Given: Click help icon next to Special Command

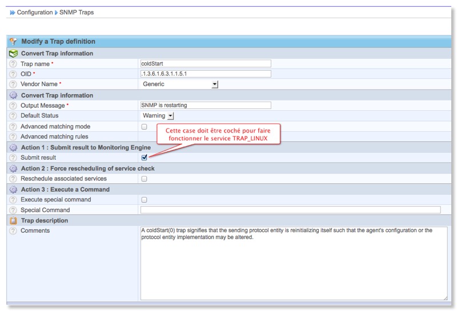Looking at the screenshot, I should pos(13,210).
